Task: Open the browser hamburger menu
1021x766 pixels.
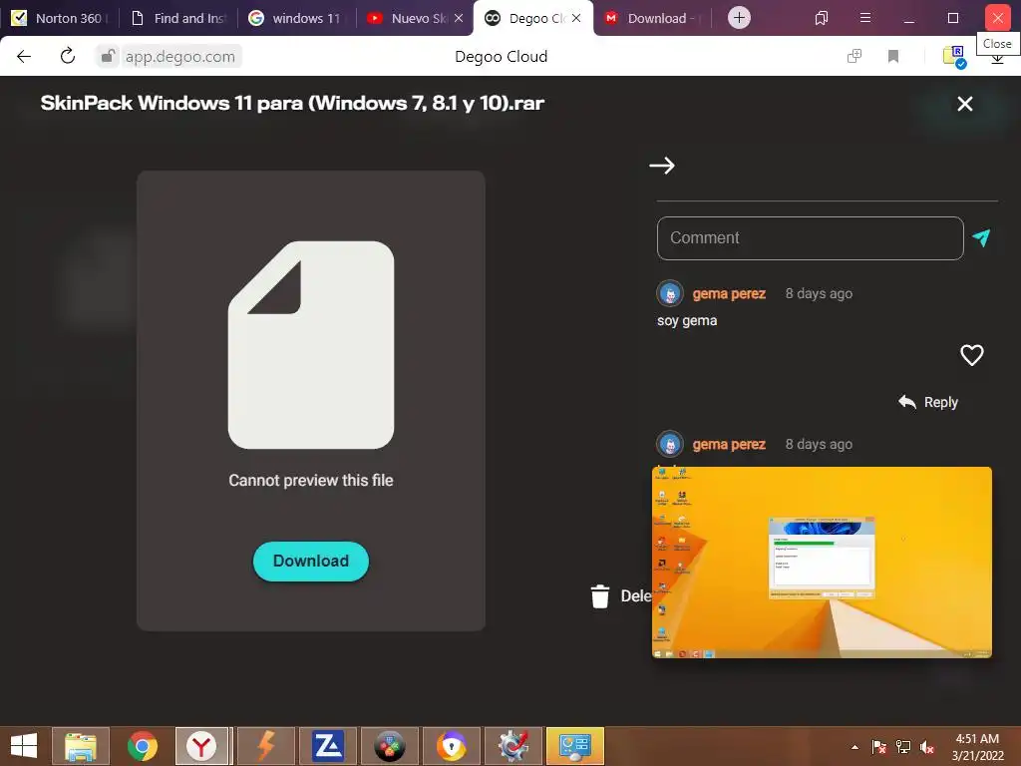Action: [x=864, y=18]
